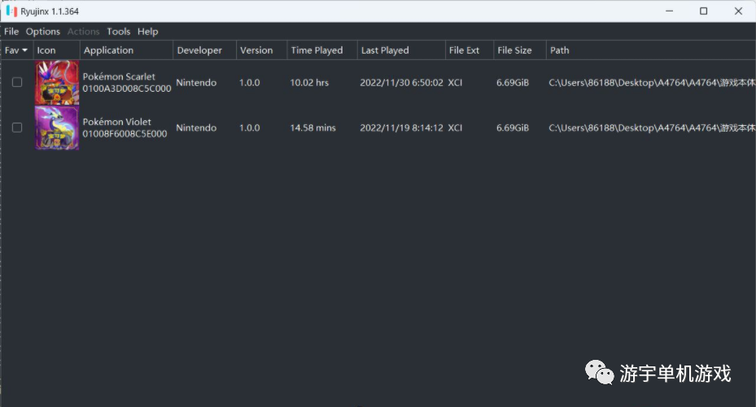Click the 10.02 hrs time played
Image resolution: width=756 pixels, height=407 pixels.
[x=309, y=82]
